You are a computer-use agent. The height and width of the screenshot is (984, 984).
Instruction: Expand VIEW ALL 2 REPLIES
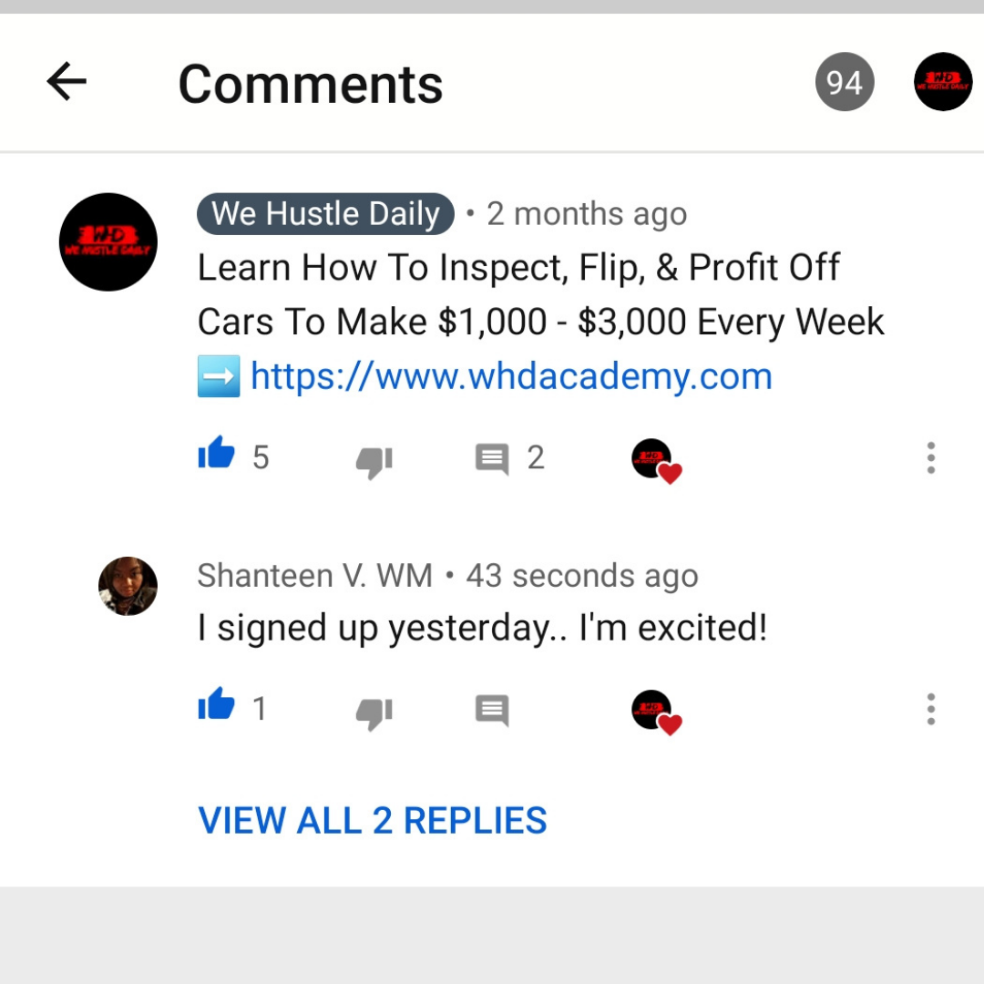point(373,820)
